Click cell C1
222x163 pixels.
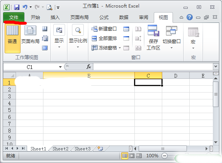pos(148,82)
